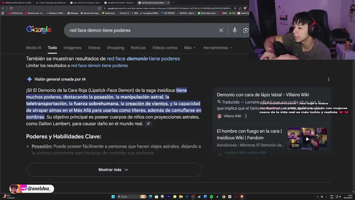This screenshot has width=355, height=200.
Task: Open Spotify from taskbar
Action: click(211, 197)
